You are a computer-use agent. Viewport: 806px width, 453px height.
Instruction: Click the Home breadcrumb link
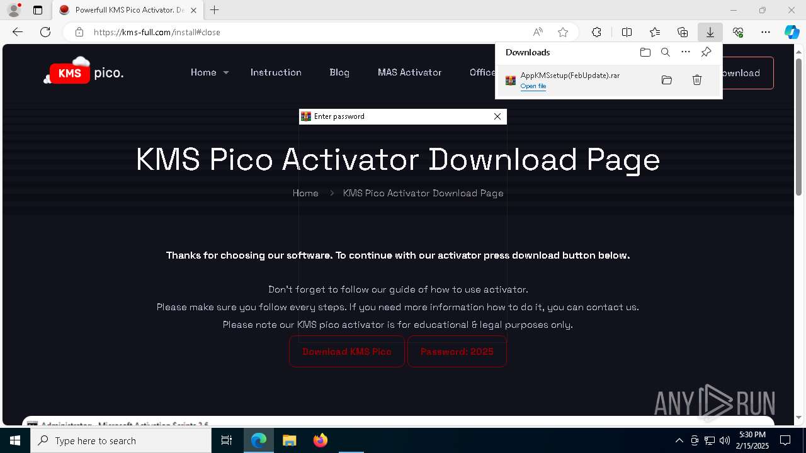pos(305,193)
